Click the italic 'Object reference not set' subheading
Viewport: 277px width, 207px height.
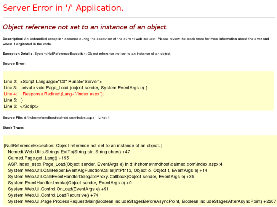tap(85, 27)
